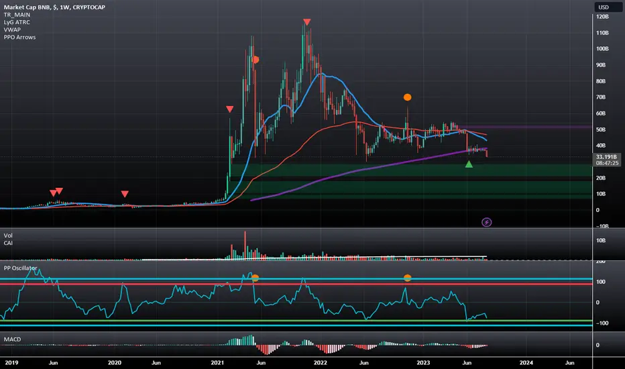
Task: Click the 50B price axis label
Action: [x=601, y=129]
